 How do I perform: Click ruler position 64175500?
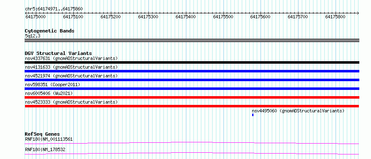[223, 17]
